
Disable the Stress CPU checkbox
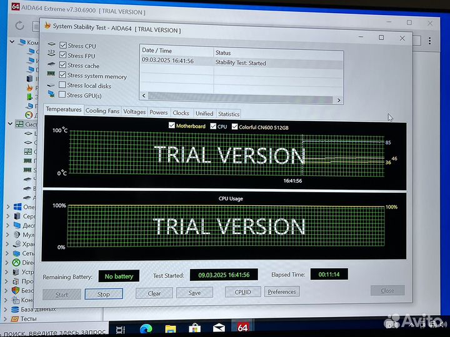pyautogui.click(x=63, y=46)
